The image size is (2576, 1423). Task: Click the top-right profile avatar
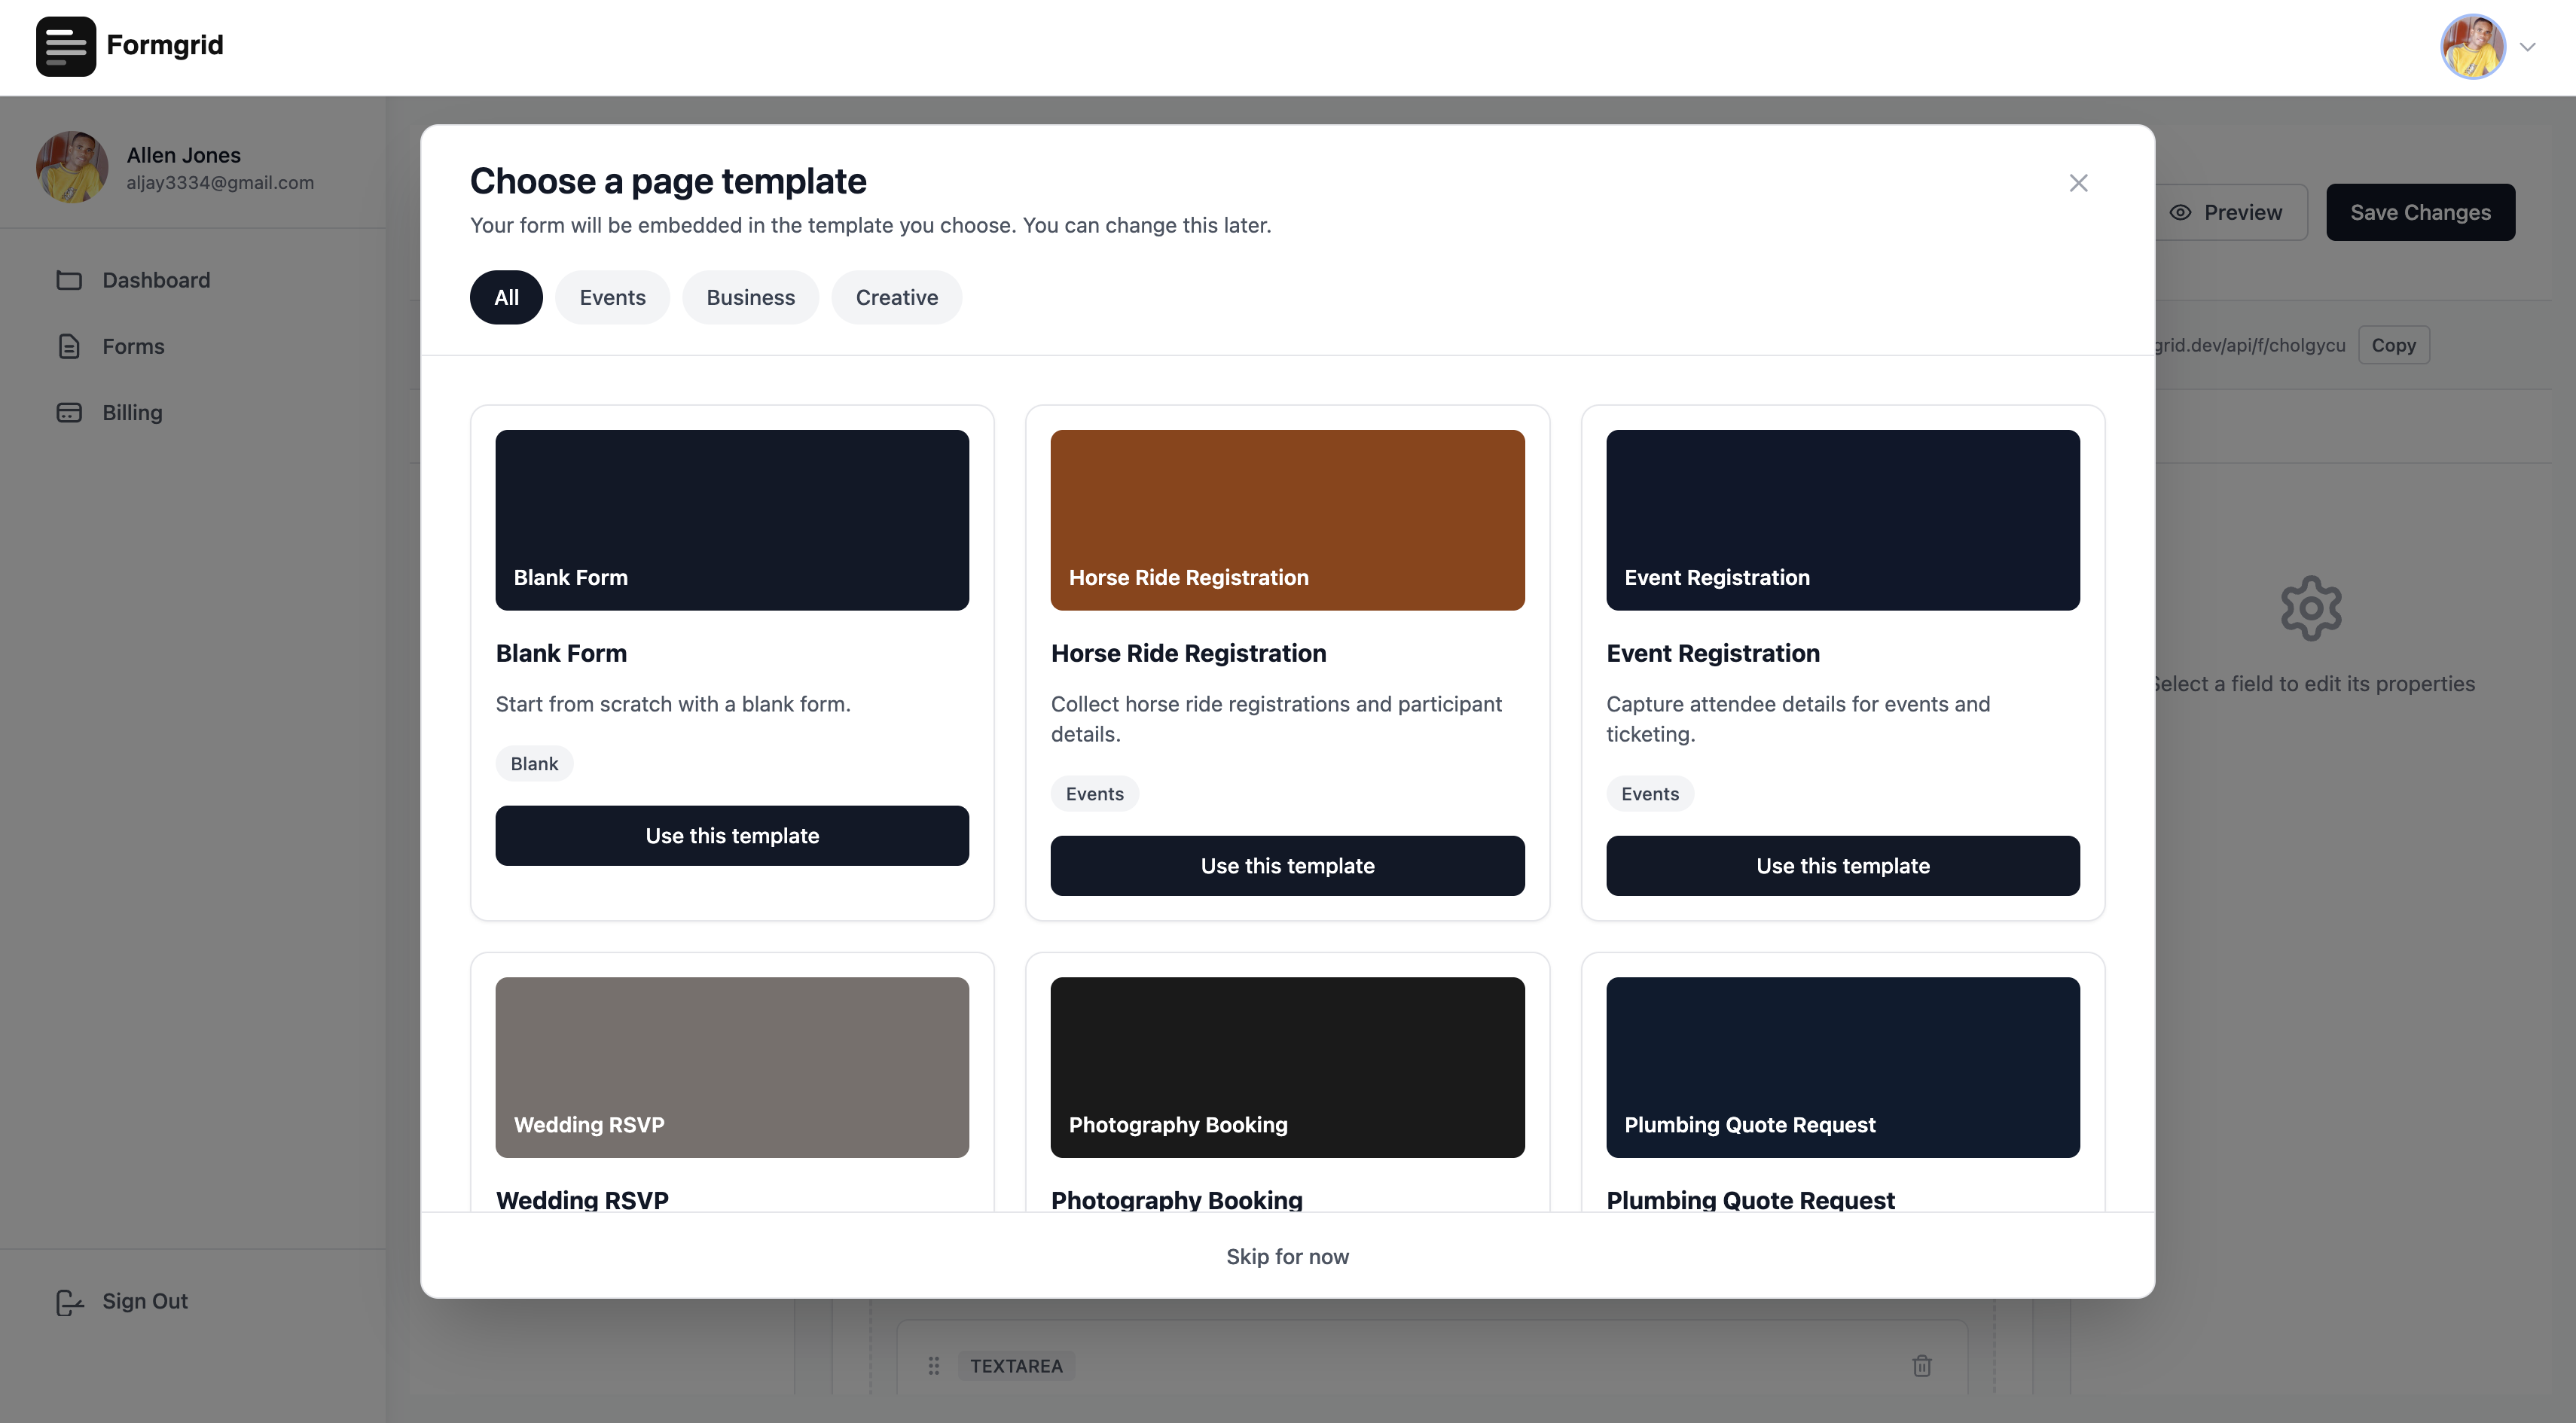(x=2471, y=46)
